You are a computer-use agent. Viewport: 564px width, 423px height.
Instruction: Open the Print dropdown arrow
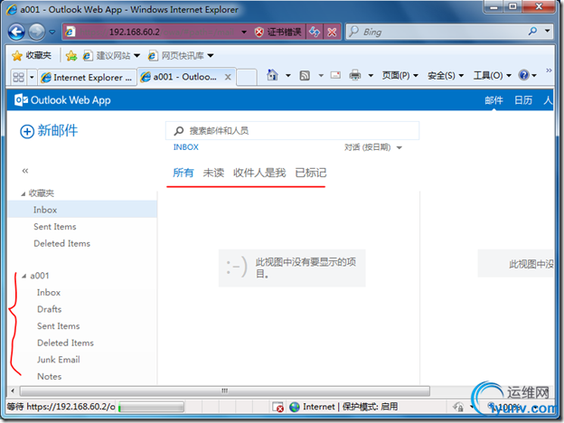pyautogui.click(x=371, y=76)
